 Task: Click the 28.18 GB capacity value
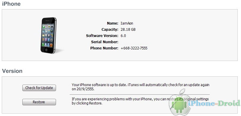click(128, 30)
